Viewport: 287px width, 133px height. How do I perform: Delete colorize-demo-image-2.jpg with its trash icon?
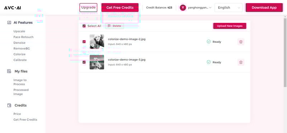coord(241,42)
